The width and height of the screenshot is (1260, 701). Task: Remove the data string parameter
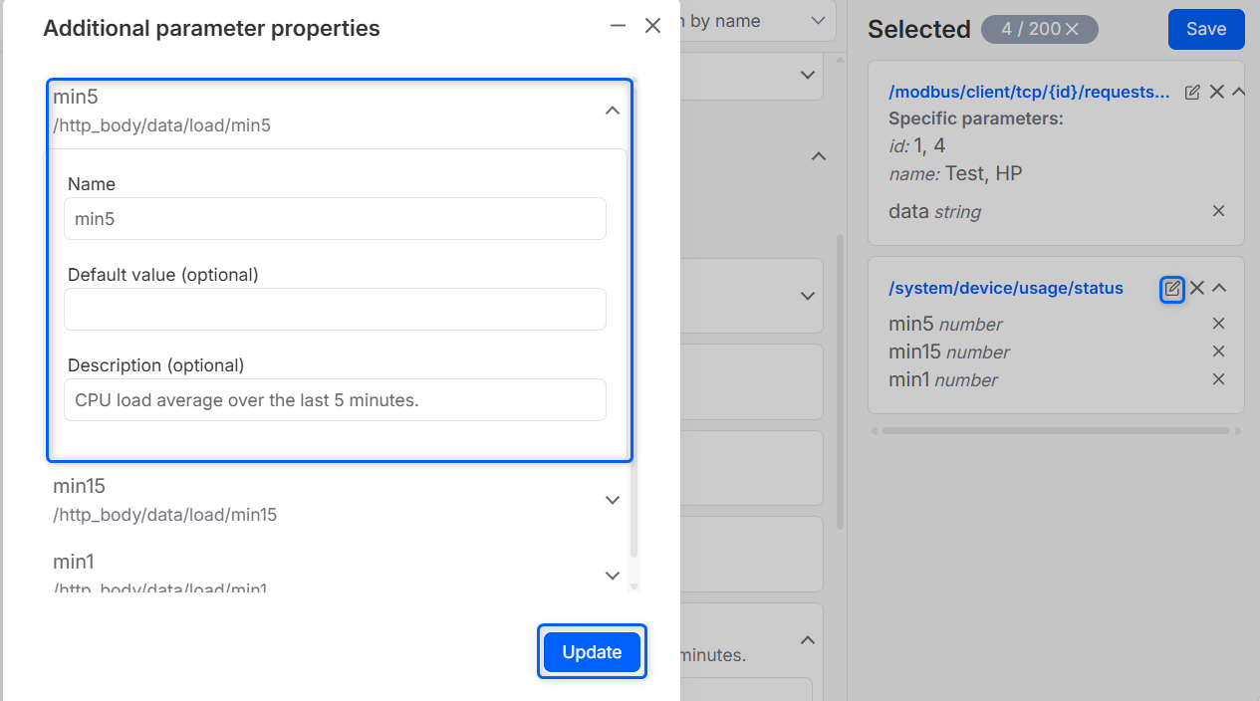pyautogui.click(x=1217, y=211)
